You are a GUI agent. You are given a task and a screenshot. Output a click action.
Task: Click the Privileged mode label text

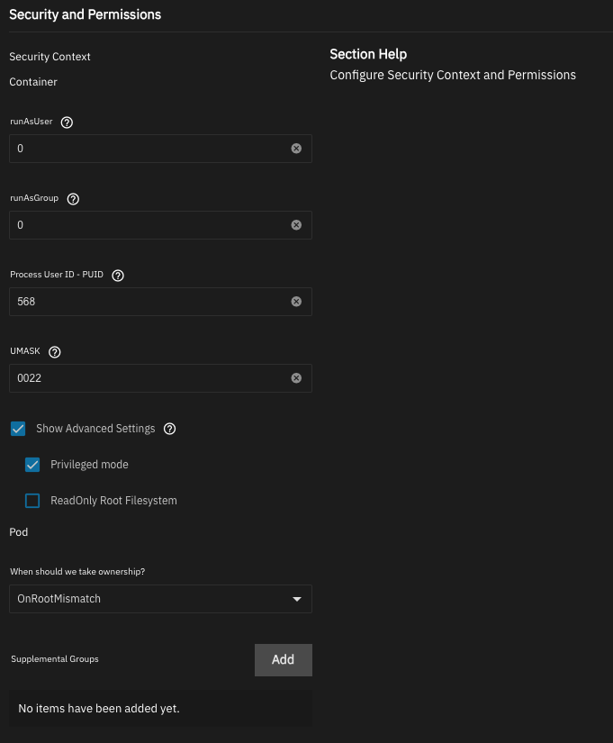click(89, 465)
